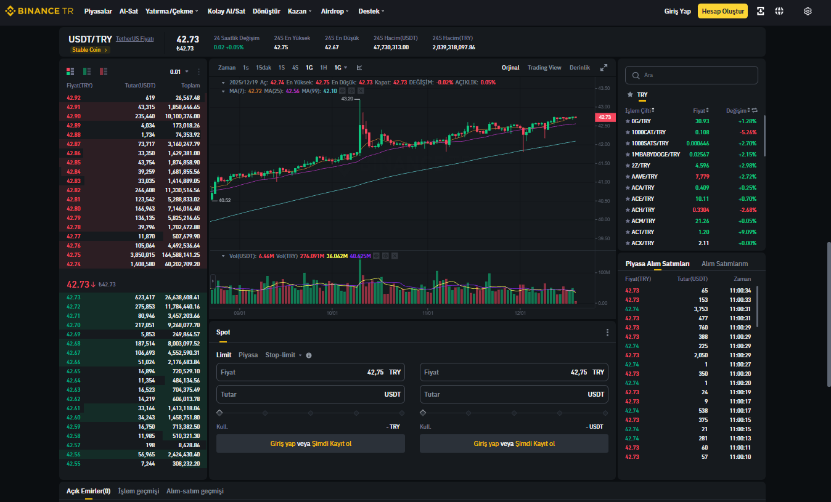
Task: Select the 15dak chart interval
Action: (x=263, y=68)
